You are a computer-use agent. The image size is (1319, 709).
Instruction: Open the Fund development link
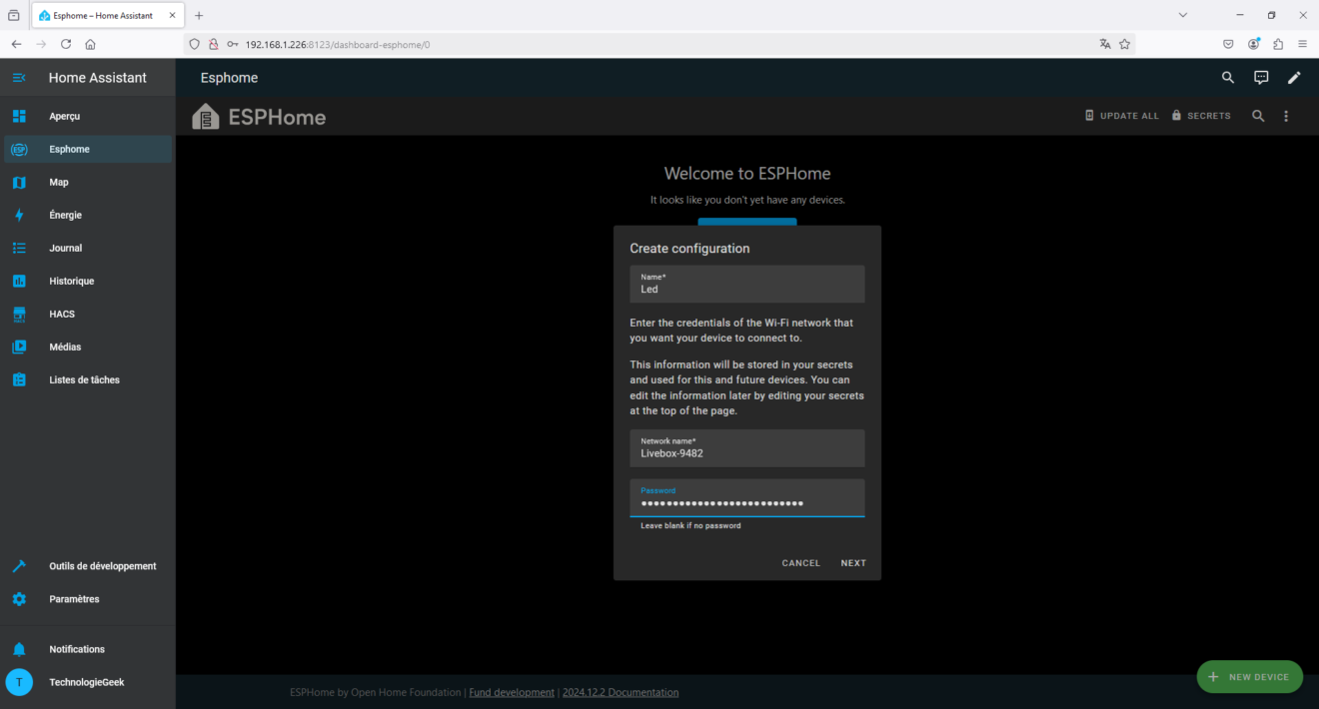(x=512, y=692)
